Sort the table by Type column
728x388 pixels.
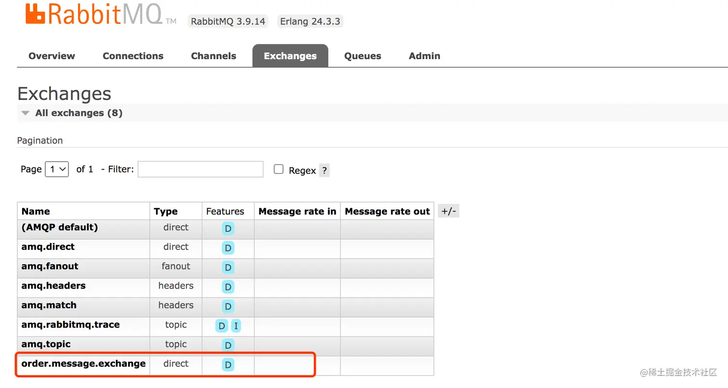point(166,211)
